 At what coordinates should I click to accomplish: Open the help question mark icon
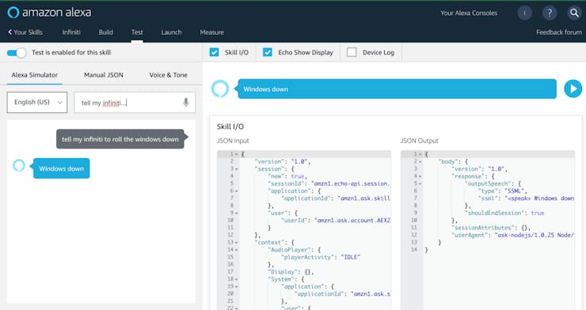550,13
